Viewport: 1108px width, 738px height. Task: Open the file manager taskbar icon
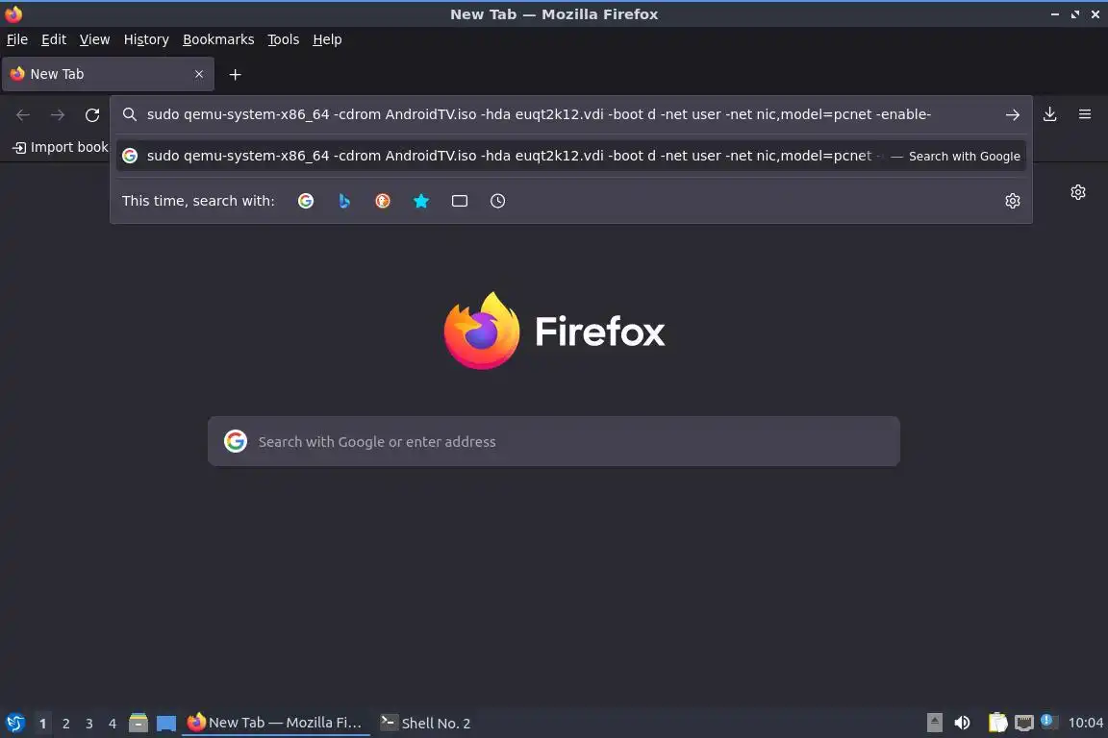pos(138,723)
